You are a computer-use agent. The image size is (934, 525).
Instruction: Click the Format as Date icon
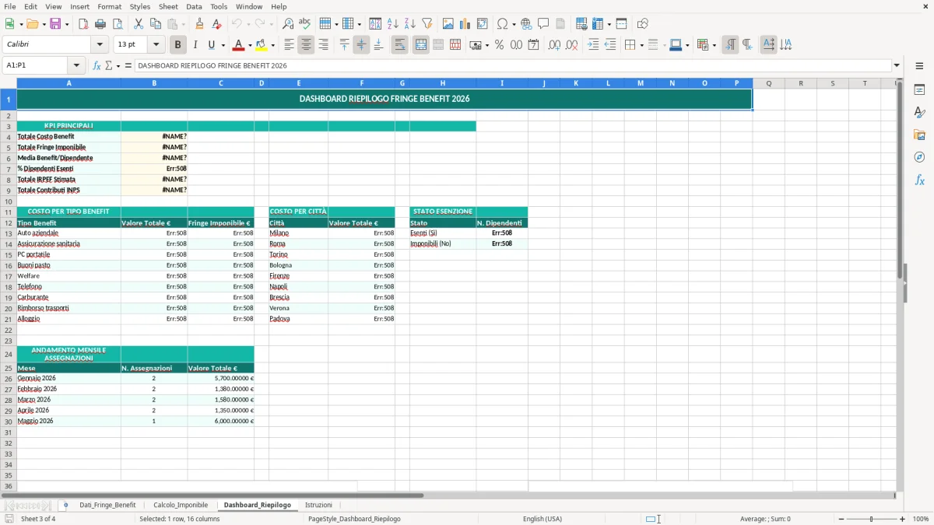coord(533,45)
